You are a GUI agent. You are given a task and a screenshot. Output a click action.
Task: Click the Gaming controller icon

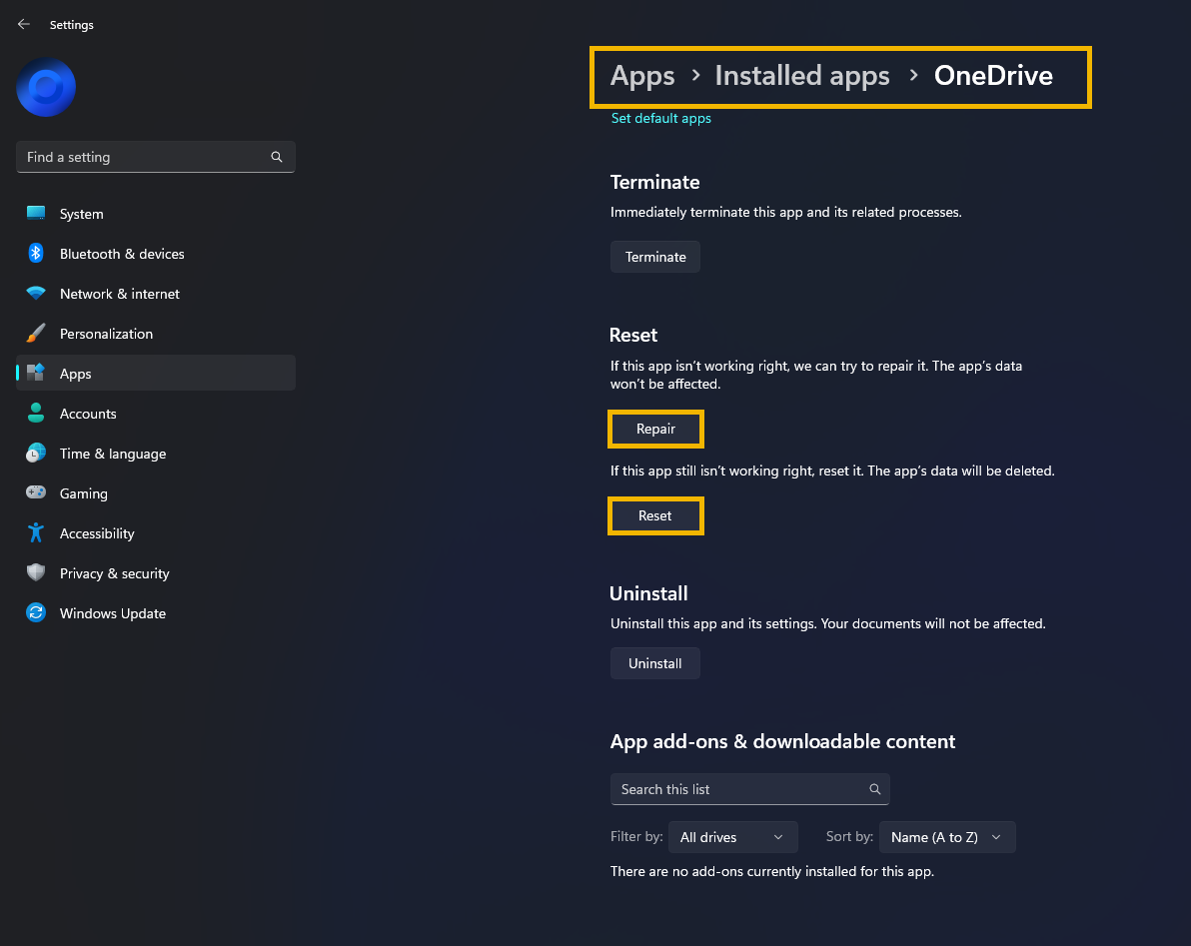[x=36, y=492]
